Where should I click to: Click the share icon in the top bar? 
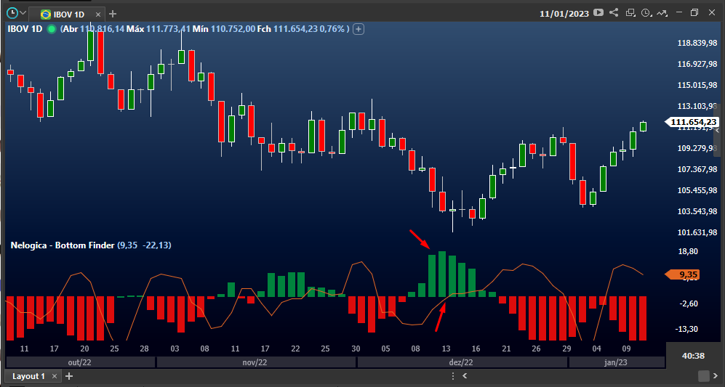pos(614,12)
